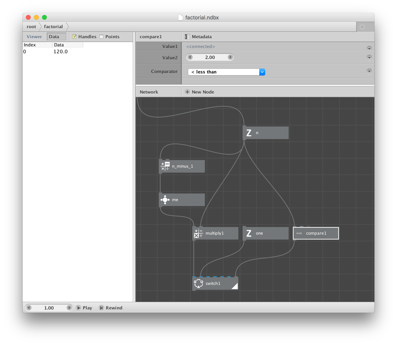Click the one node's Z icon

(x=249, y=233)
